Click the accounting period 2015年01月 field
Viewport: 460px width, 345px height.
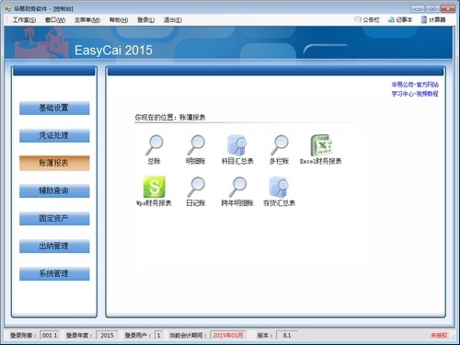pos(228,335)
